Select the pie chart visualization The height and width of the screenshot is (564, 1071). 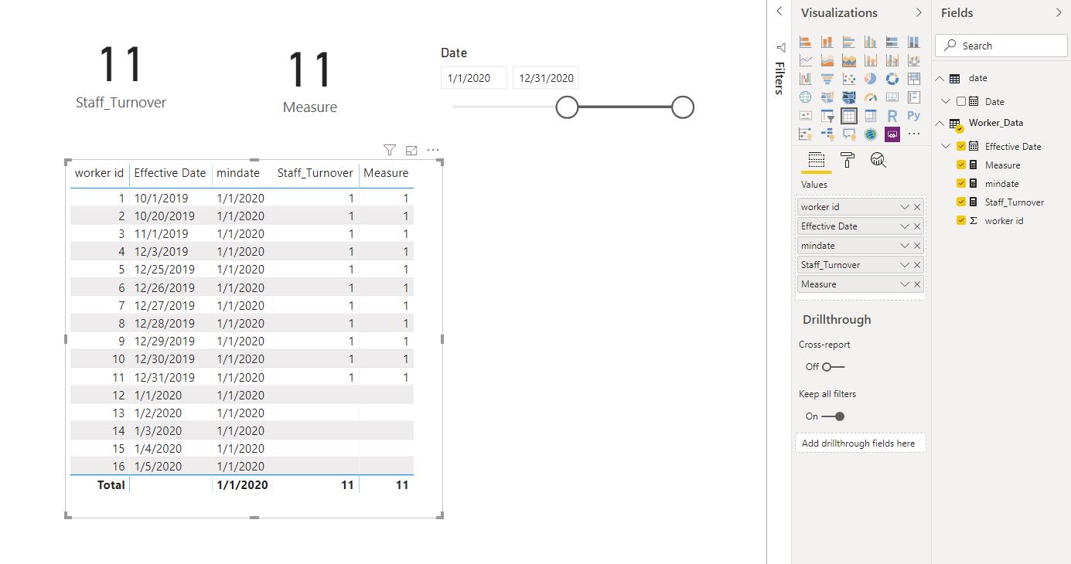point(871,78)
